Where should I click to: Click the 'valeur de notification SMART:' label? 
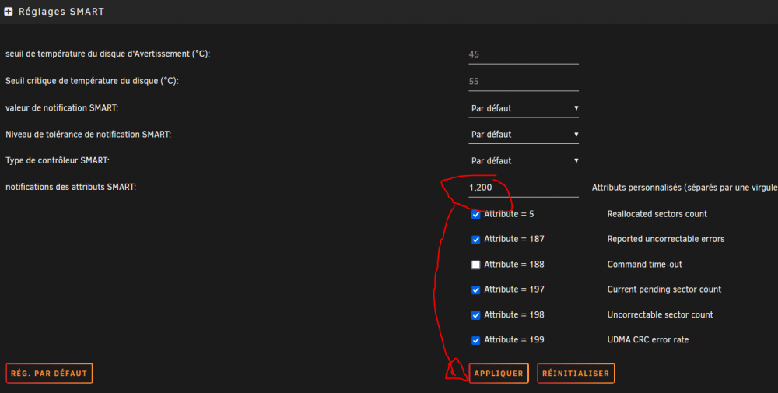pos(62,107)
